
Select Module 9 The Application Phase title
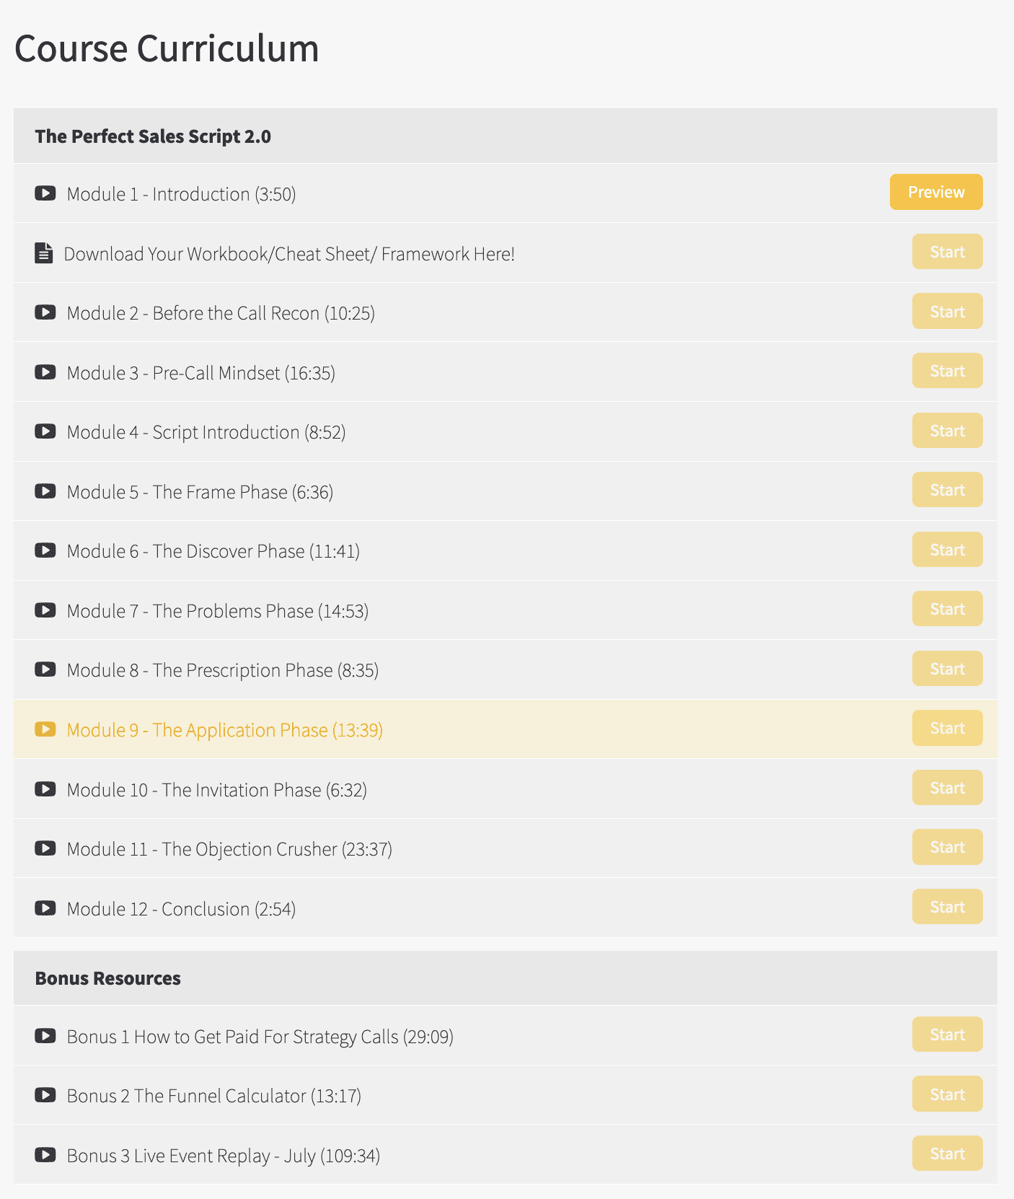(225, 730)
